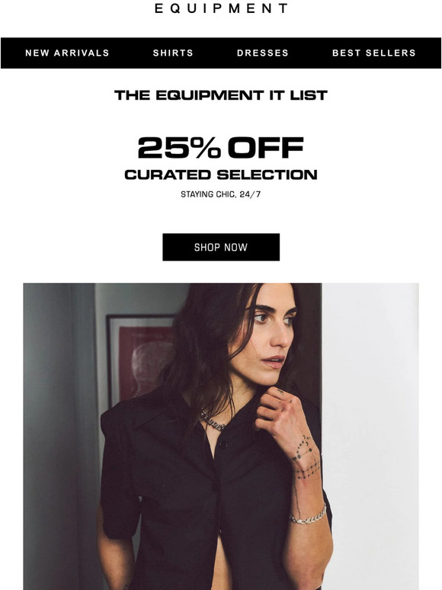
Task: Go to the SHIRTS category
Action: click(x=173, y=53)
